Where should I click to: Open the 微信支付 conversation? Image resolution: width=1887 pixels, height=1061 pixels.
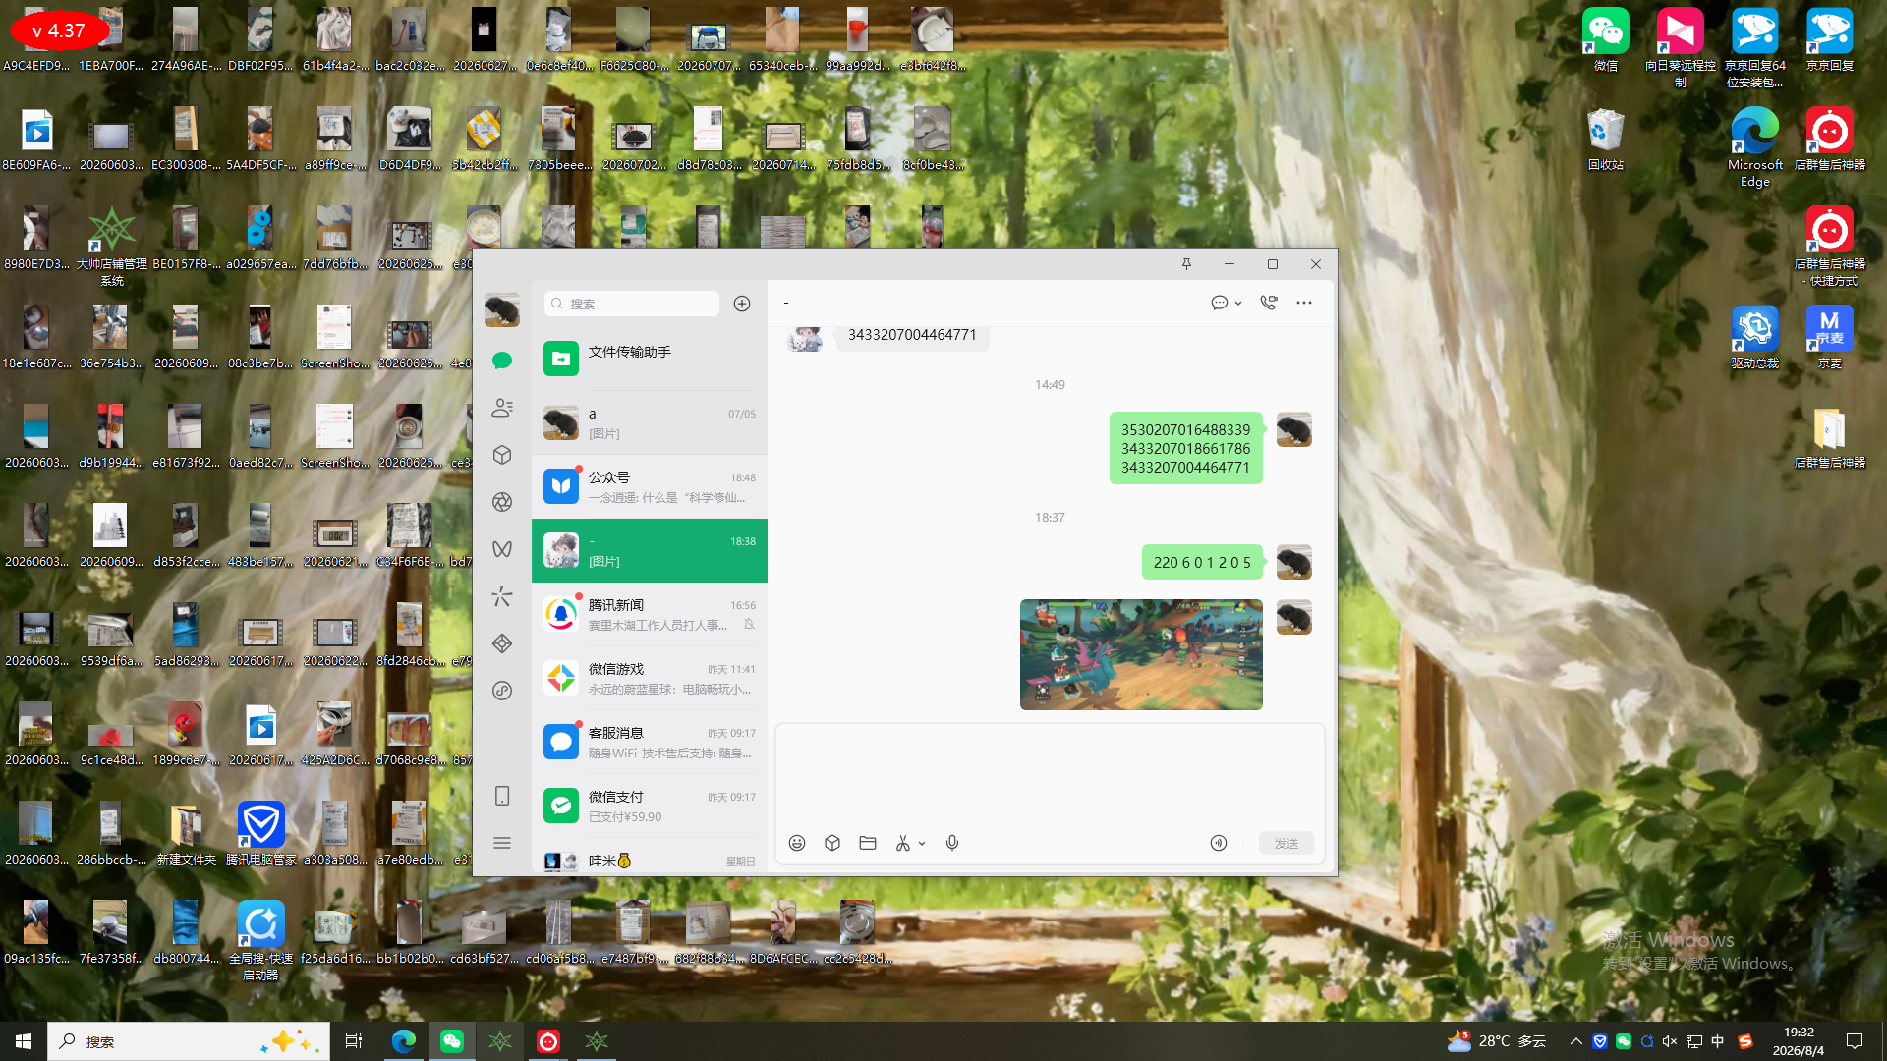click(x=650, y=806)
